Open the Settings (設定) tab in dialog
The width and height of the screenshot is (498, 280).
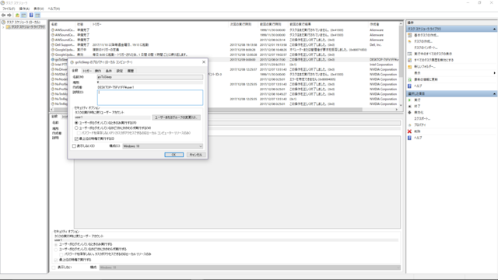point(120,71)
